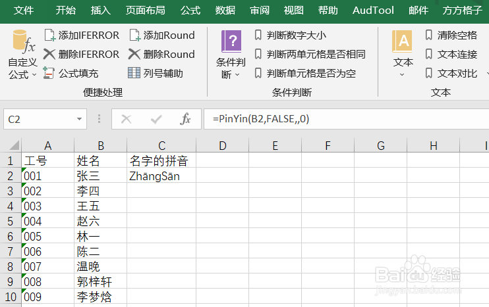Screen dimensions: 489x307
Task: Switch to the 公式 ribbon tab
Action: (x=190, y=11)
